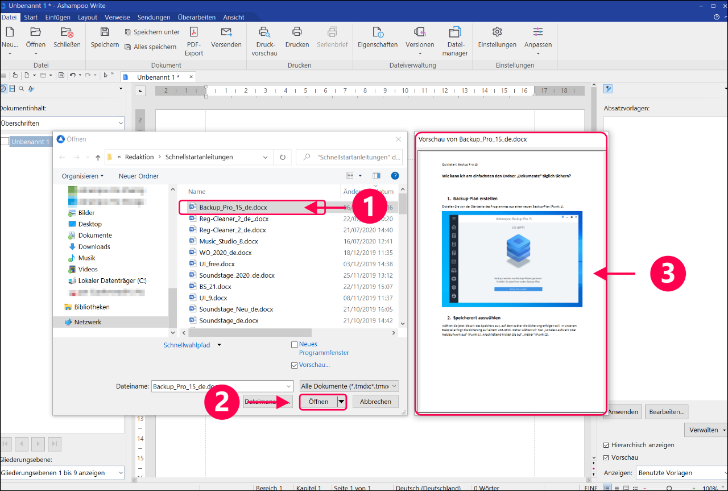Open the Start ribbon tab
Viewport: 728px width, 491px height.
[x=31, y=18]
